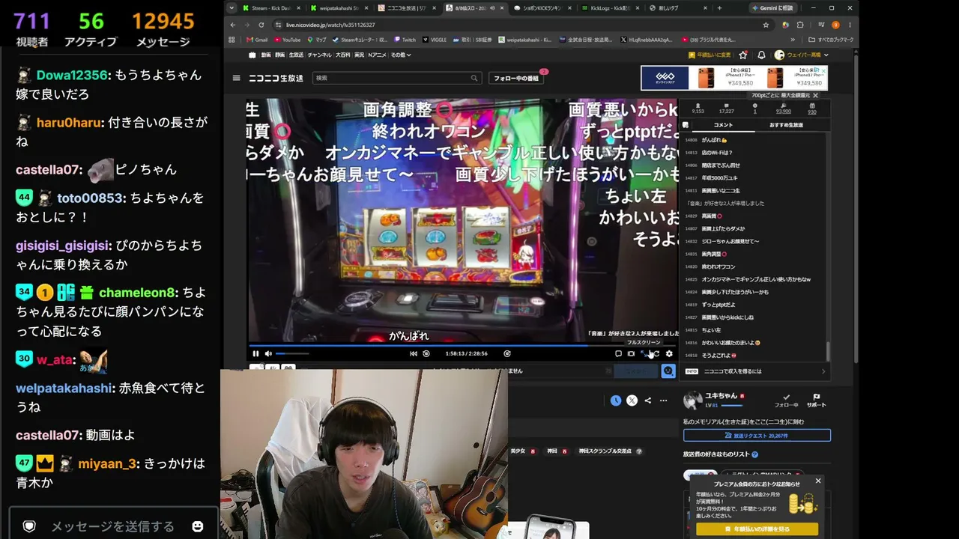Expand the その他 navigation menu
This screenshot has height=539, width=959.
[x=399, y=55]
